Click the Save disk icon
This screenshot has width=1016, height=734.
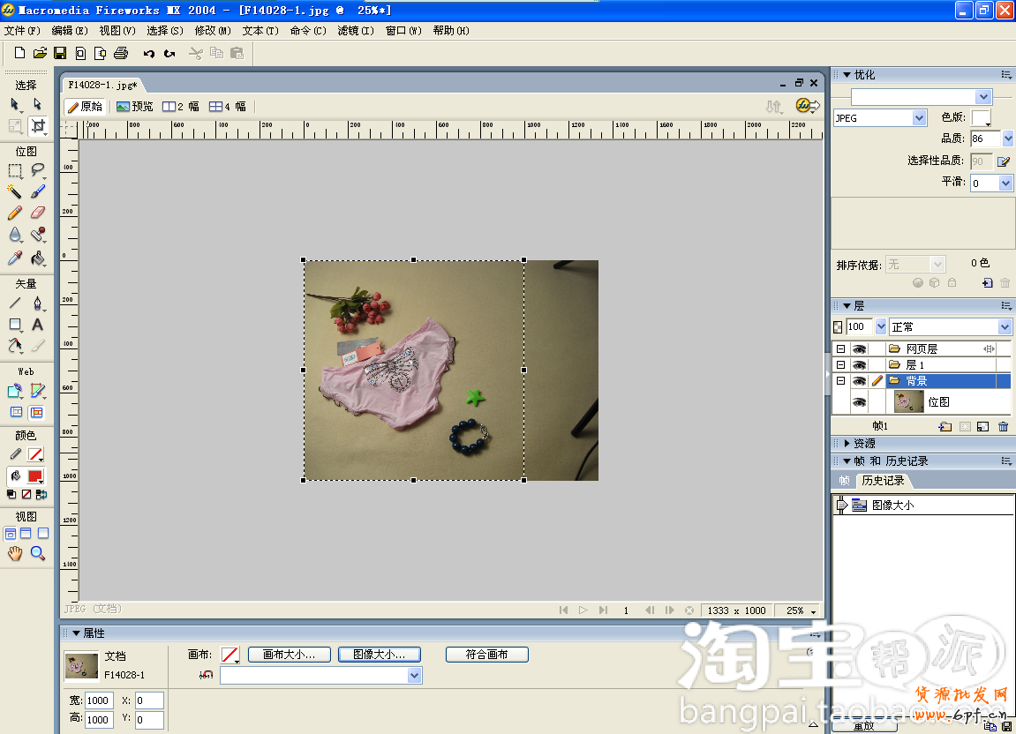[x=60, y=53]
